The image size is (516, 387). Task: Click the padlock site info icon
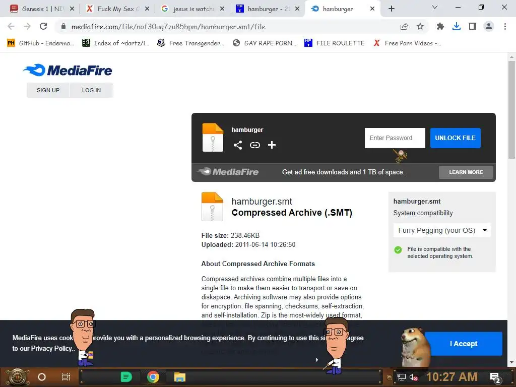[x=63, y=26]
